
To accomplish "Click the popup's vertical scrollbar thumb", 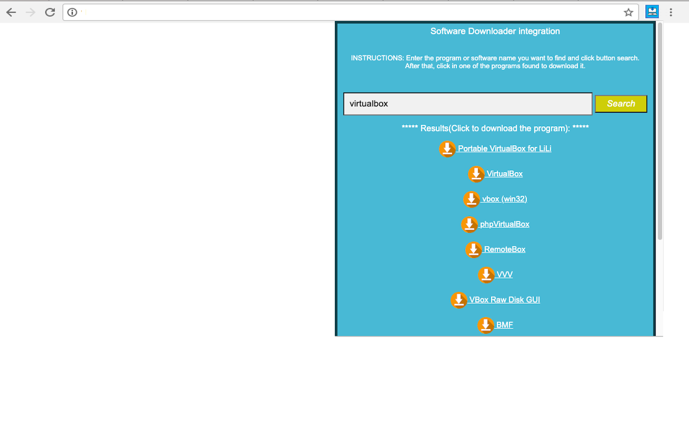I will coord(660,131).
